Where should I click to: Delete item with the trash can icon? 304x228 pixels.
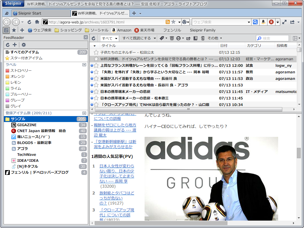[x=172, y=38]
